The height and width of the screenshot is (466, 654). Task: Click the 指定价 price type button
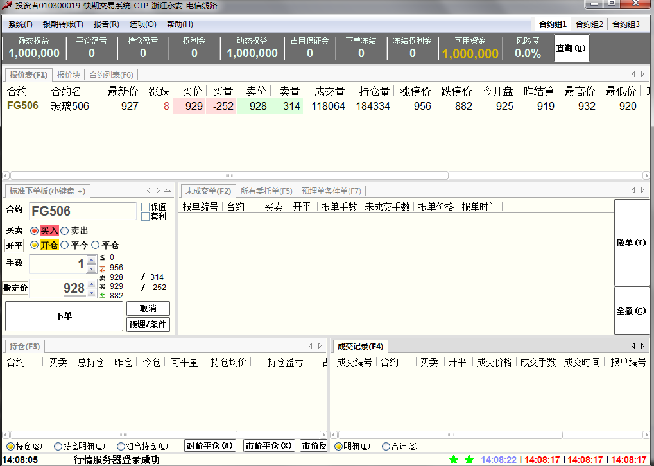(15, 288)
